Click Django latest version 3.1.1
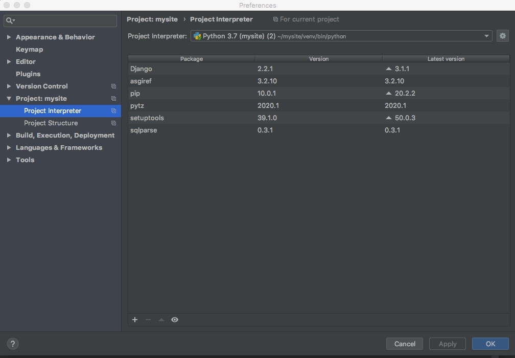Image resolution: width=515 pixels, height=358 pixels. tap(402, 69)
